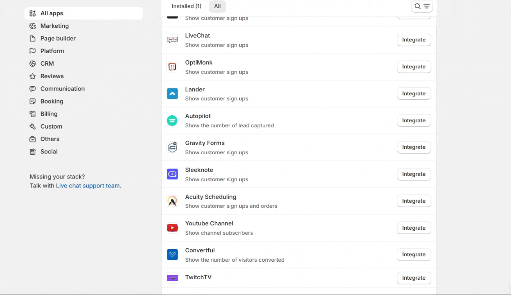Show the Reviews category apps
Viewport: 511px width, 295px height.
52,76
